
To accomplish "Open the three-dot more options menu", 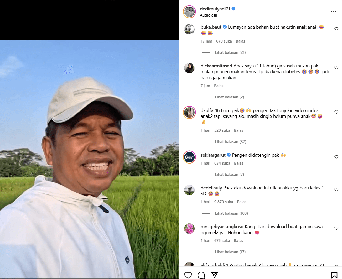I will (334, 12).
